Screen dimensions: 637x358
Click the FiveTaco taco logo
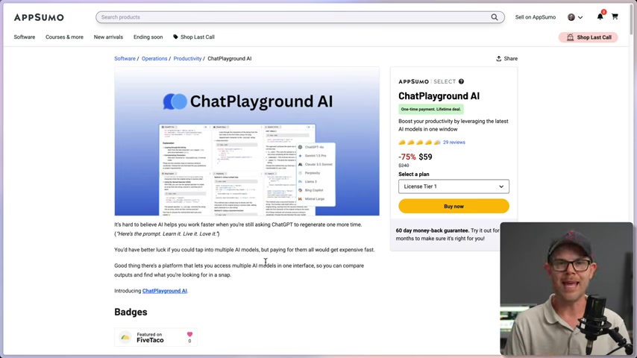pos(125,337)
